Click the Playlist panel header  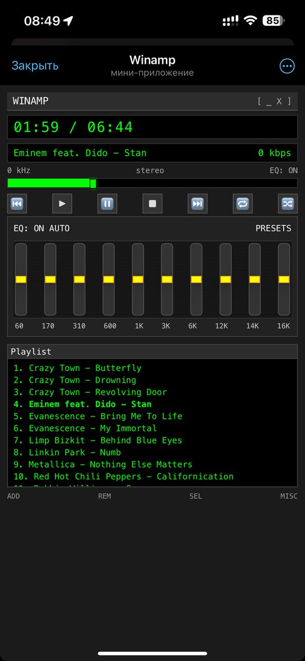pos(153,351)
